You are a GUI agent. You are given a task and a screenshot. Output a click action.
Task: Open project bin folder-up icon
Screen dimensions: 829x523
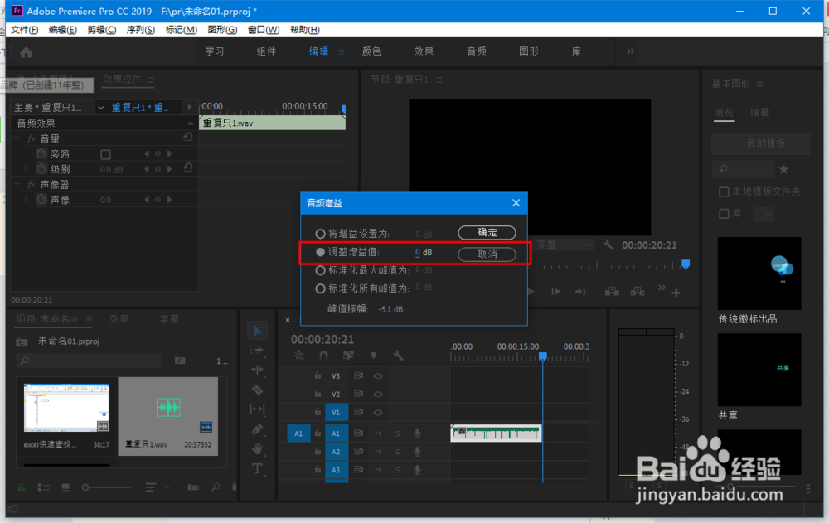coord(22,341)
